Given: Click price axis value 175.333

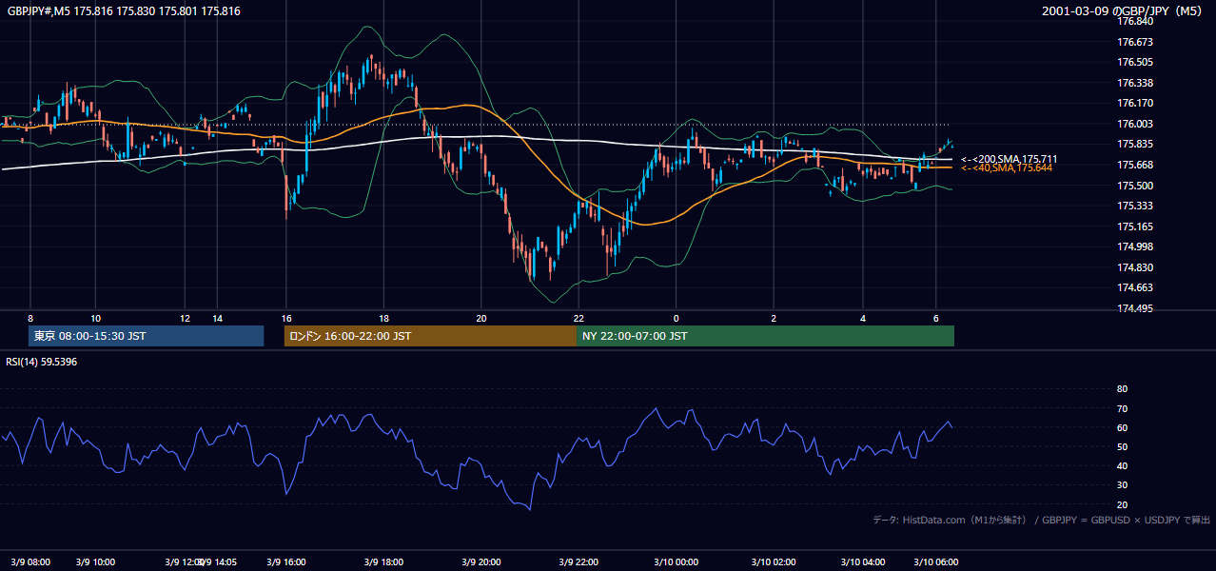Looking at the screenshot, I should (x=1136, y=206).
